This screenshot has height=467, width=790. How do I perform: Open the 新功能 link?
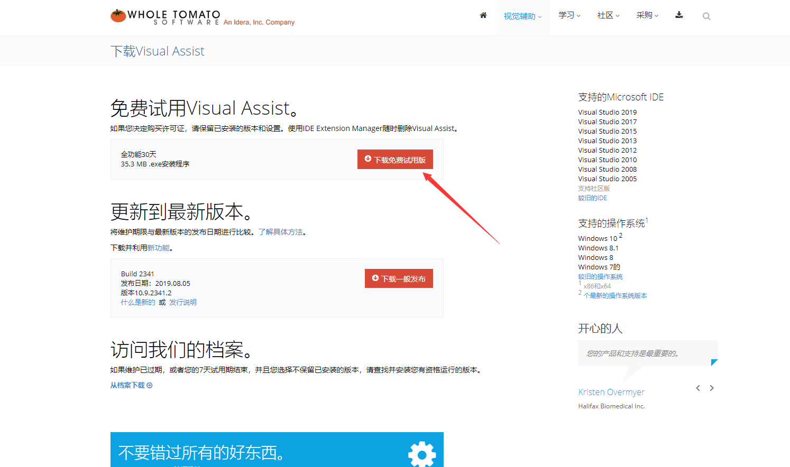pyautogui.click(x=159, y=248)
